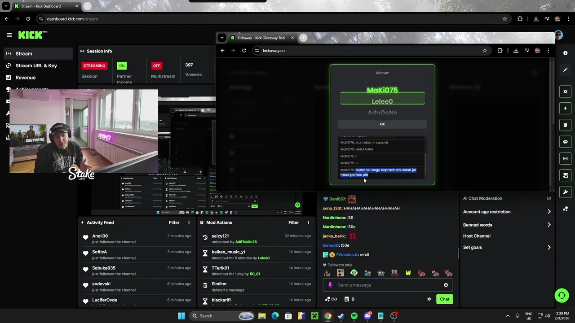Switch to Stream - Kick Dashboard tab

pyautogui.click(x=45, y=6)
